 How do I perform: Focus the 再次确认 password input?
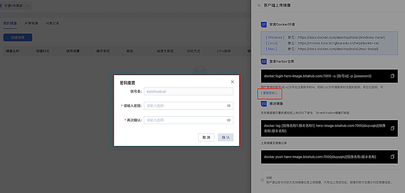[188, 120]
